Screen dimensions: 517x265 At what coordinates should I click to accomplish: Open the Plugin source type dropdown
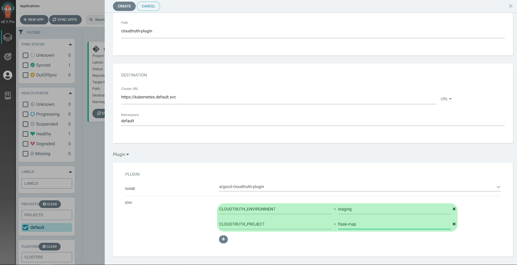click(121, 155)
